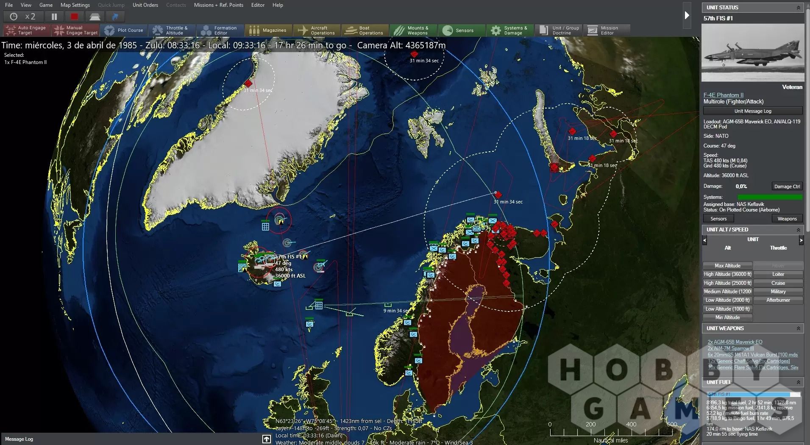This screenshot has height=445, width=810.
Task: Activate Auto Engage Target
Action: [x=27, y=30]
